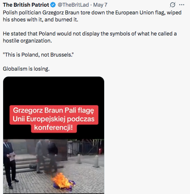Open the May 7 post timestamp
Viewport: 190px width, 194px height.
100,5
